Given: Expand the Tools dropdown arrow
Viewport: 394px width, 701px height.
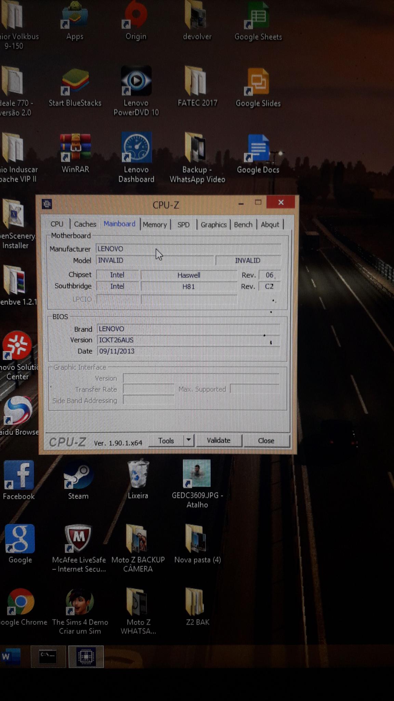Looking at the screenshot, I should tap(188, 441).
